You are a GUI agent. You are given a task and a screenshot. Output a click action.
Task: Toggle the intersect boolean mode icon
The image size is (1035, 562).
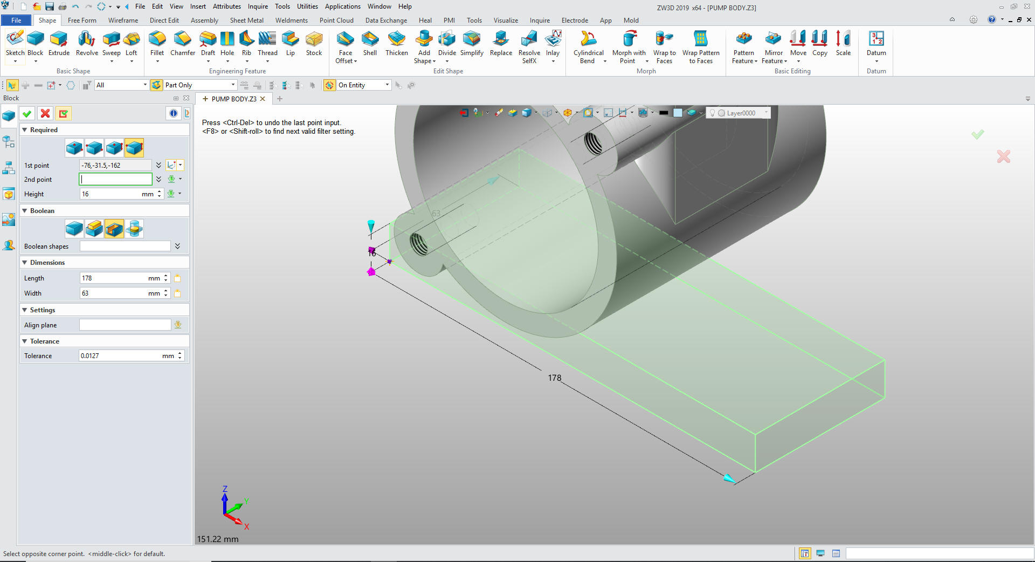point(134,229)
